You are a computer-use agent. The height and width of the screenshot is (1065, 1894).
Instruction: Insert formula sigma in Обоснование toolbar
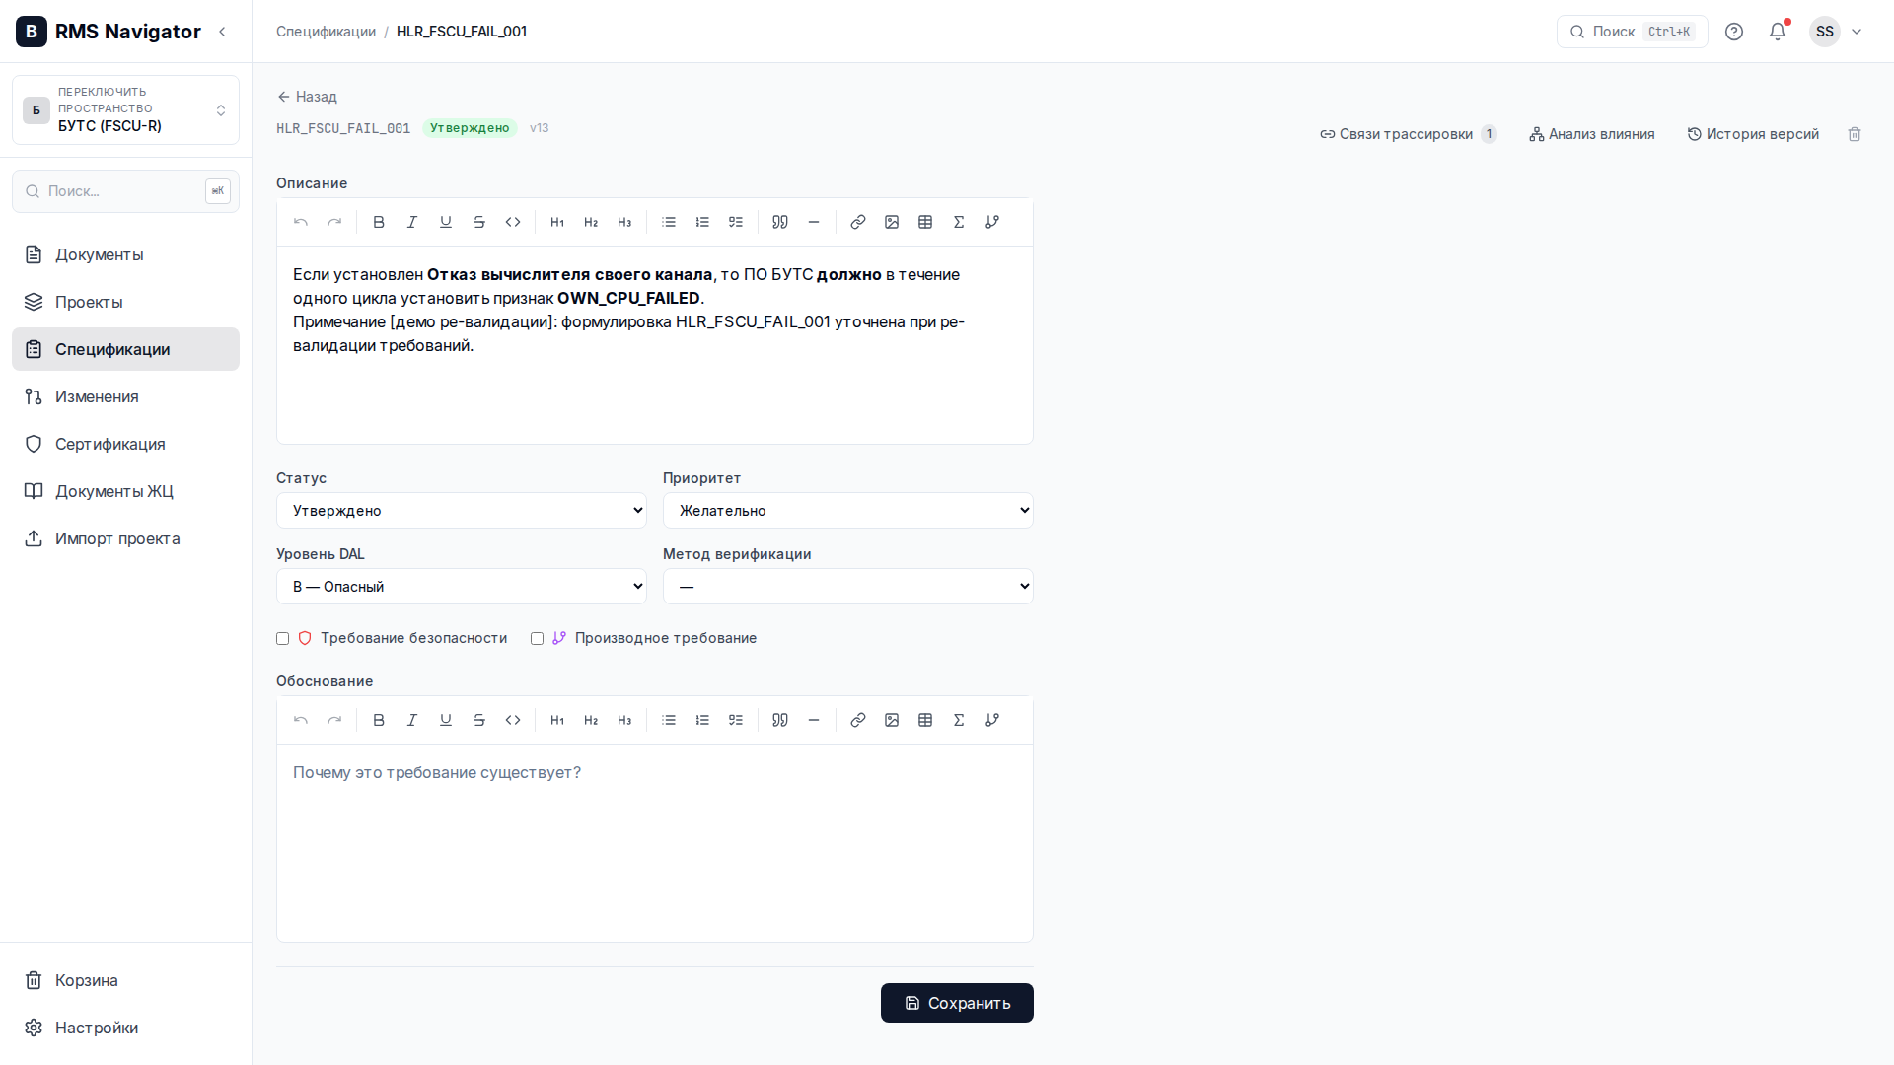tap(959, 720)
